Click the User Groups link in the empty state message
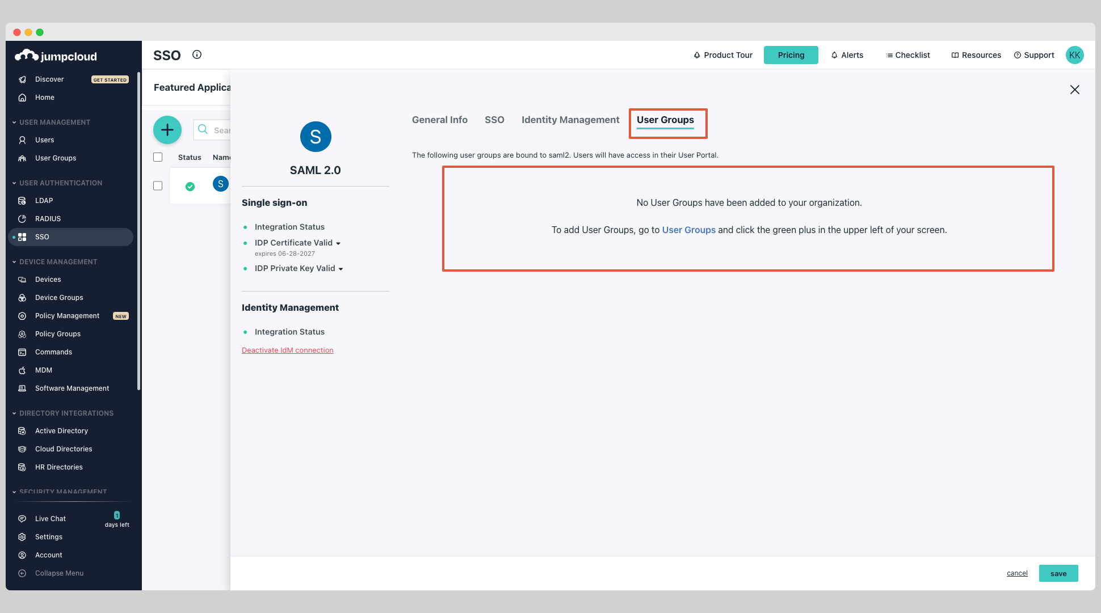Screen dimensions: 1101x613 [x=688, y=230]
